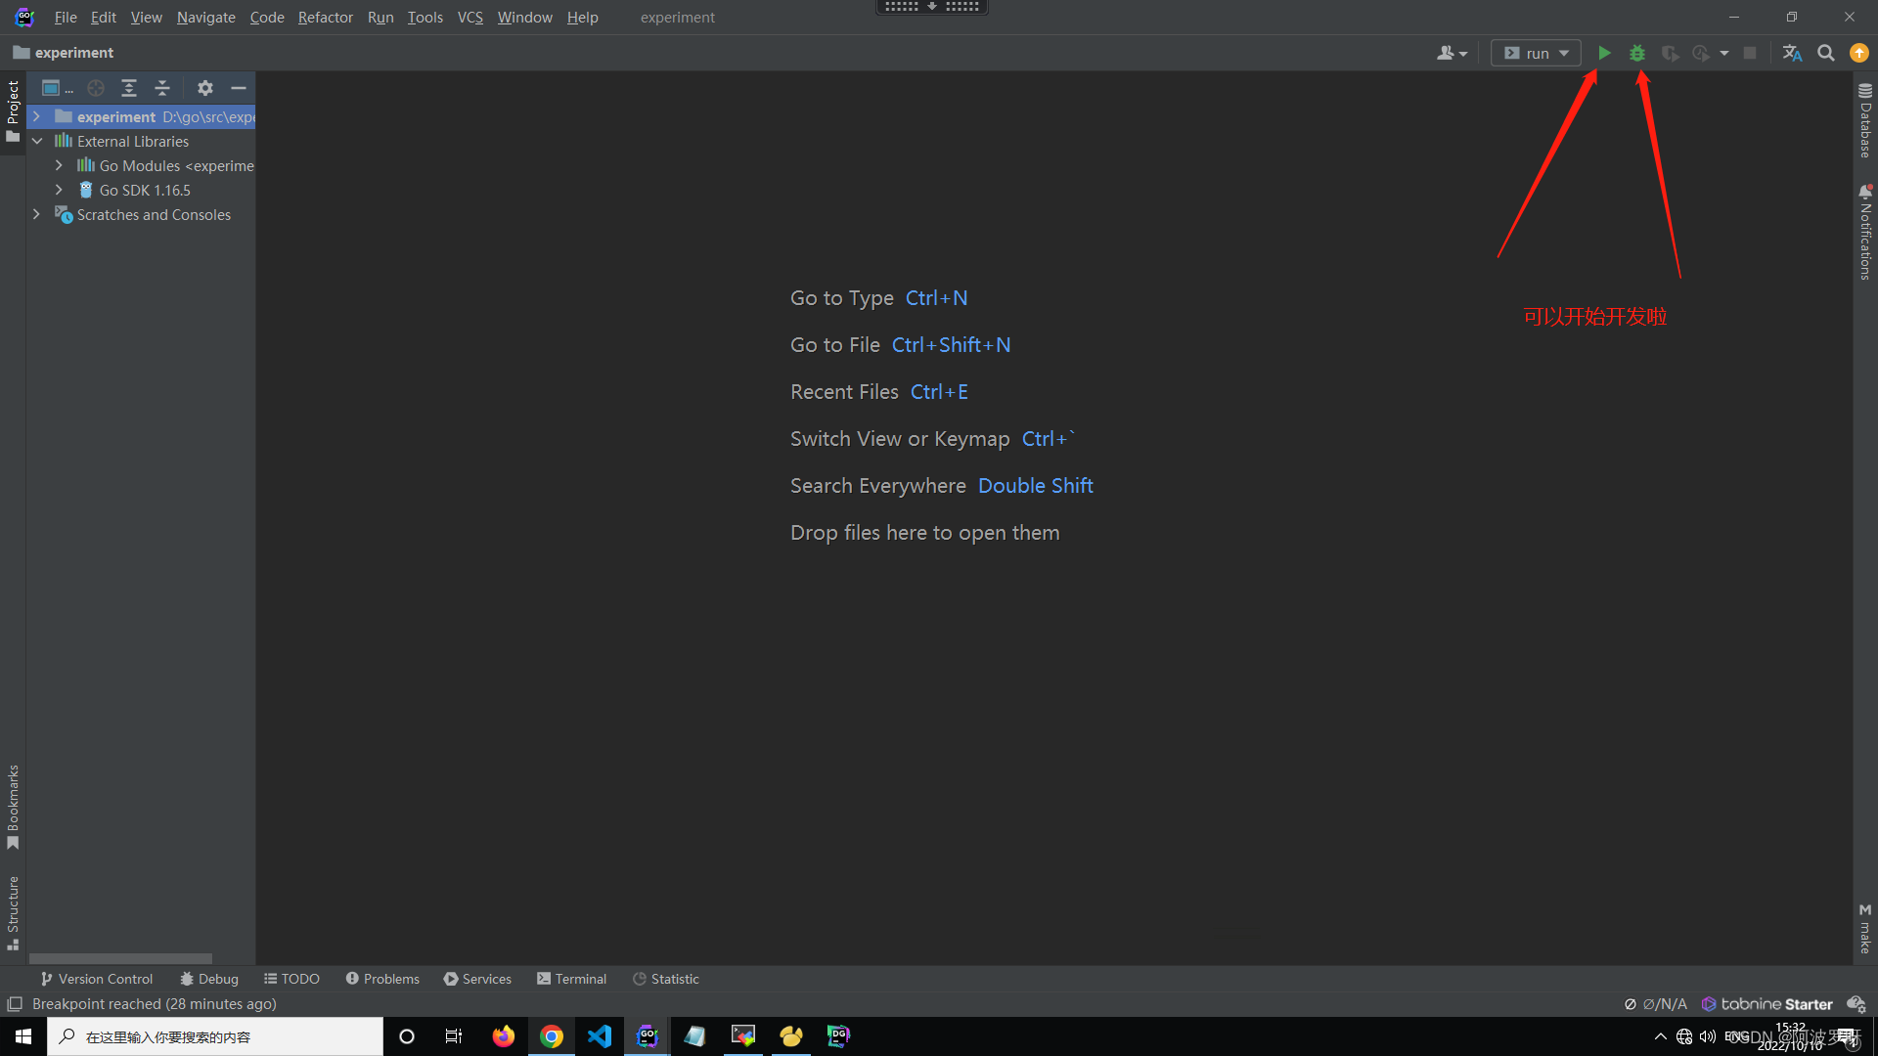Select Go SDK 1.16.5 tree item
This screenshot has width=1878, height=1056.
(x=145, y=190)
